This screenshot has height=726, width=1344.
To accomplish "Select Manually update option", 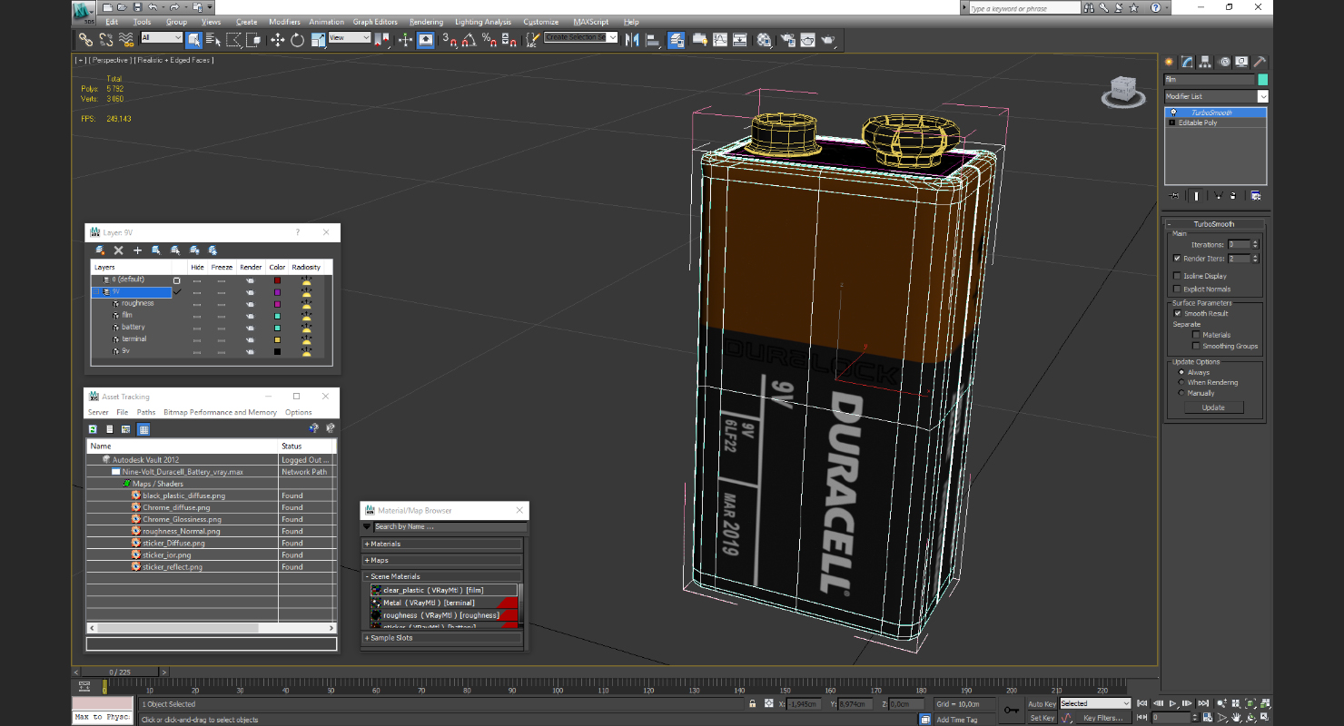I will 1181,393.
